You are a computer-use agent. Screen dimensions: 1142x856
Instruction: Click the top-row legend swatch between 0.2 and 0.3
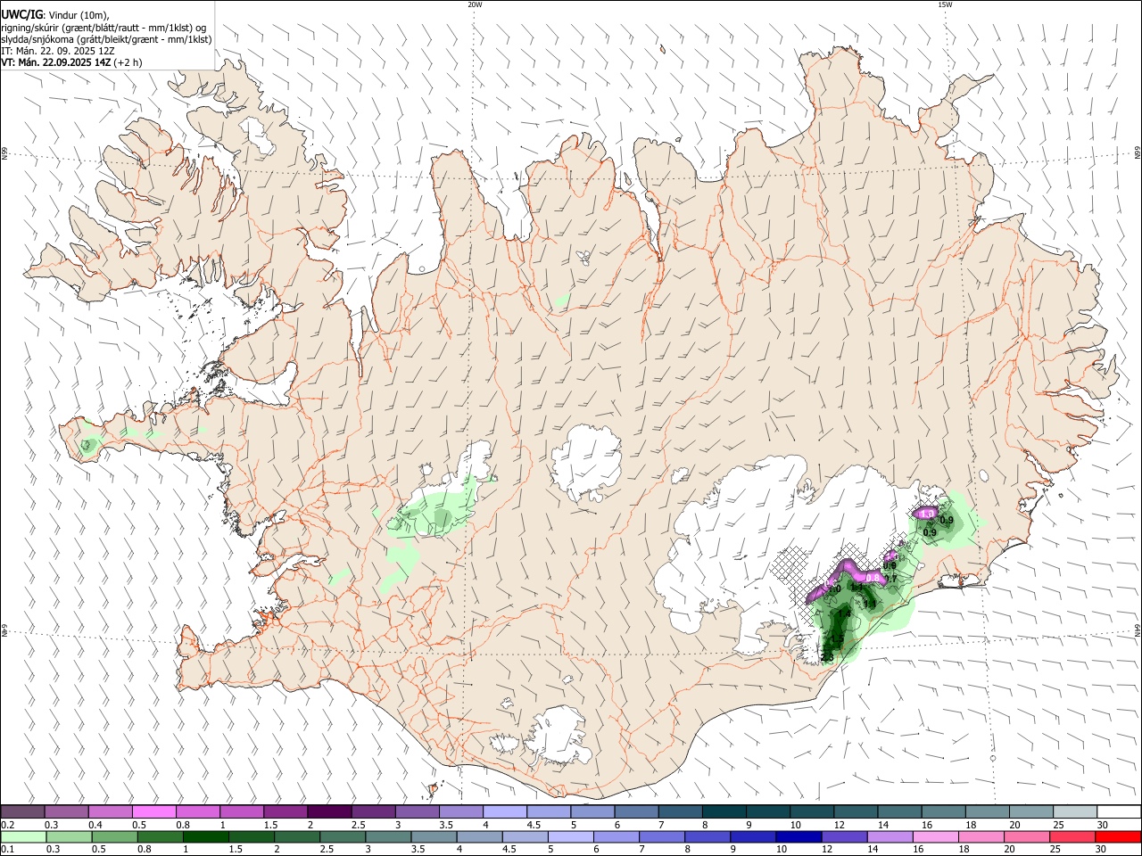[22, 812]
